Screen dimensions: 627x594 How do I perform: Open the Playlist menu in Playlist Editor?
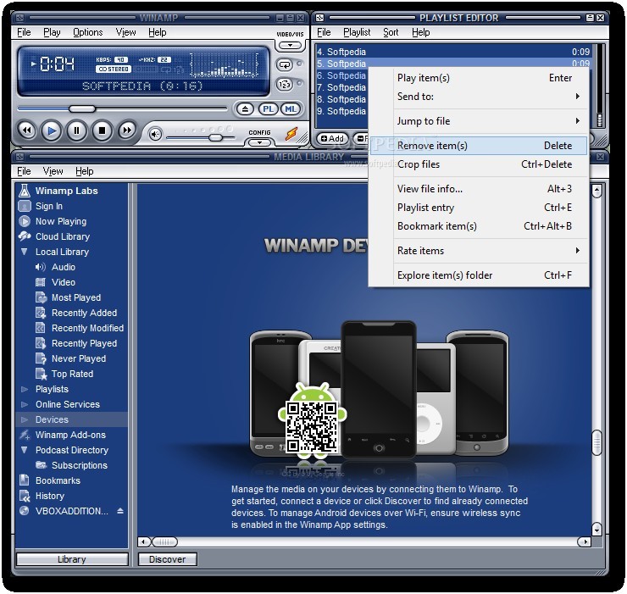coord(357,32)
